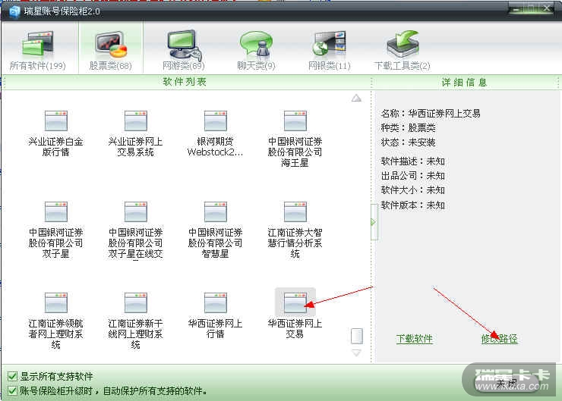Select 中国银河证券股份有限公司智慧星 icon
This screenshot has height=401, width=562.
[x=216, y=211]
